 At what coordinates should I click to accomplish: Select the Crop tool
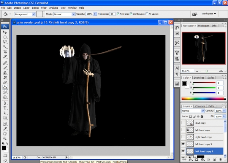(x=5, y=52)
